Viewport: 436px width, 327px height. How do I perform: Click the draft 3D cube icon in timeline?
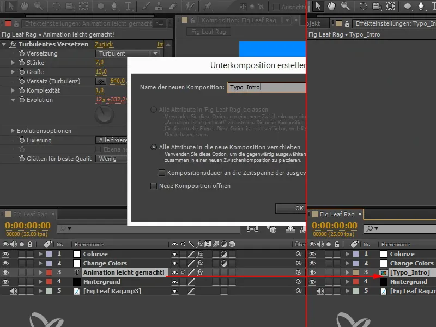tap(271, 229)
